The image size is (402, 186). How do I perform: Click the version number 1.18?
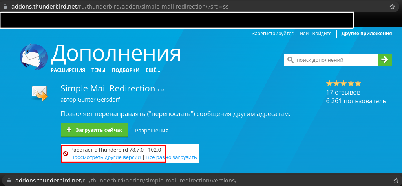click(161, 90)
